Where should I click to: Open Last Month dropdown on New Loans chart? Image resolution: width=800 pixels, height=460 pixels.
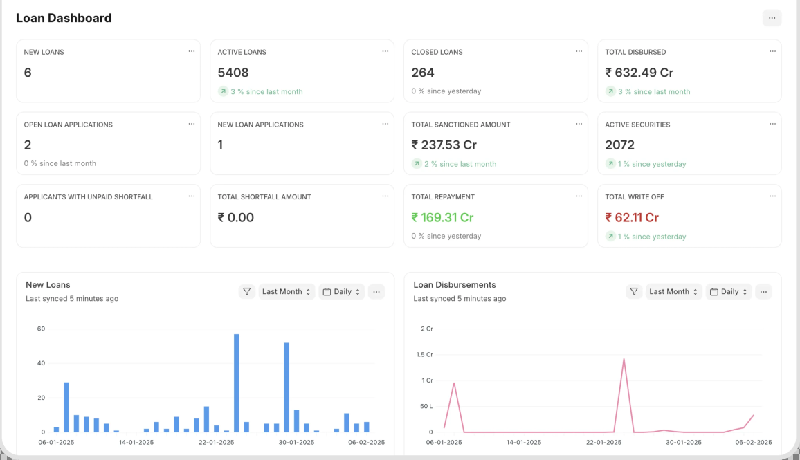(x=287, y=291)
